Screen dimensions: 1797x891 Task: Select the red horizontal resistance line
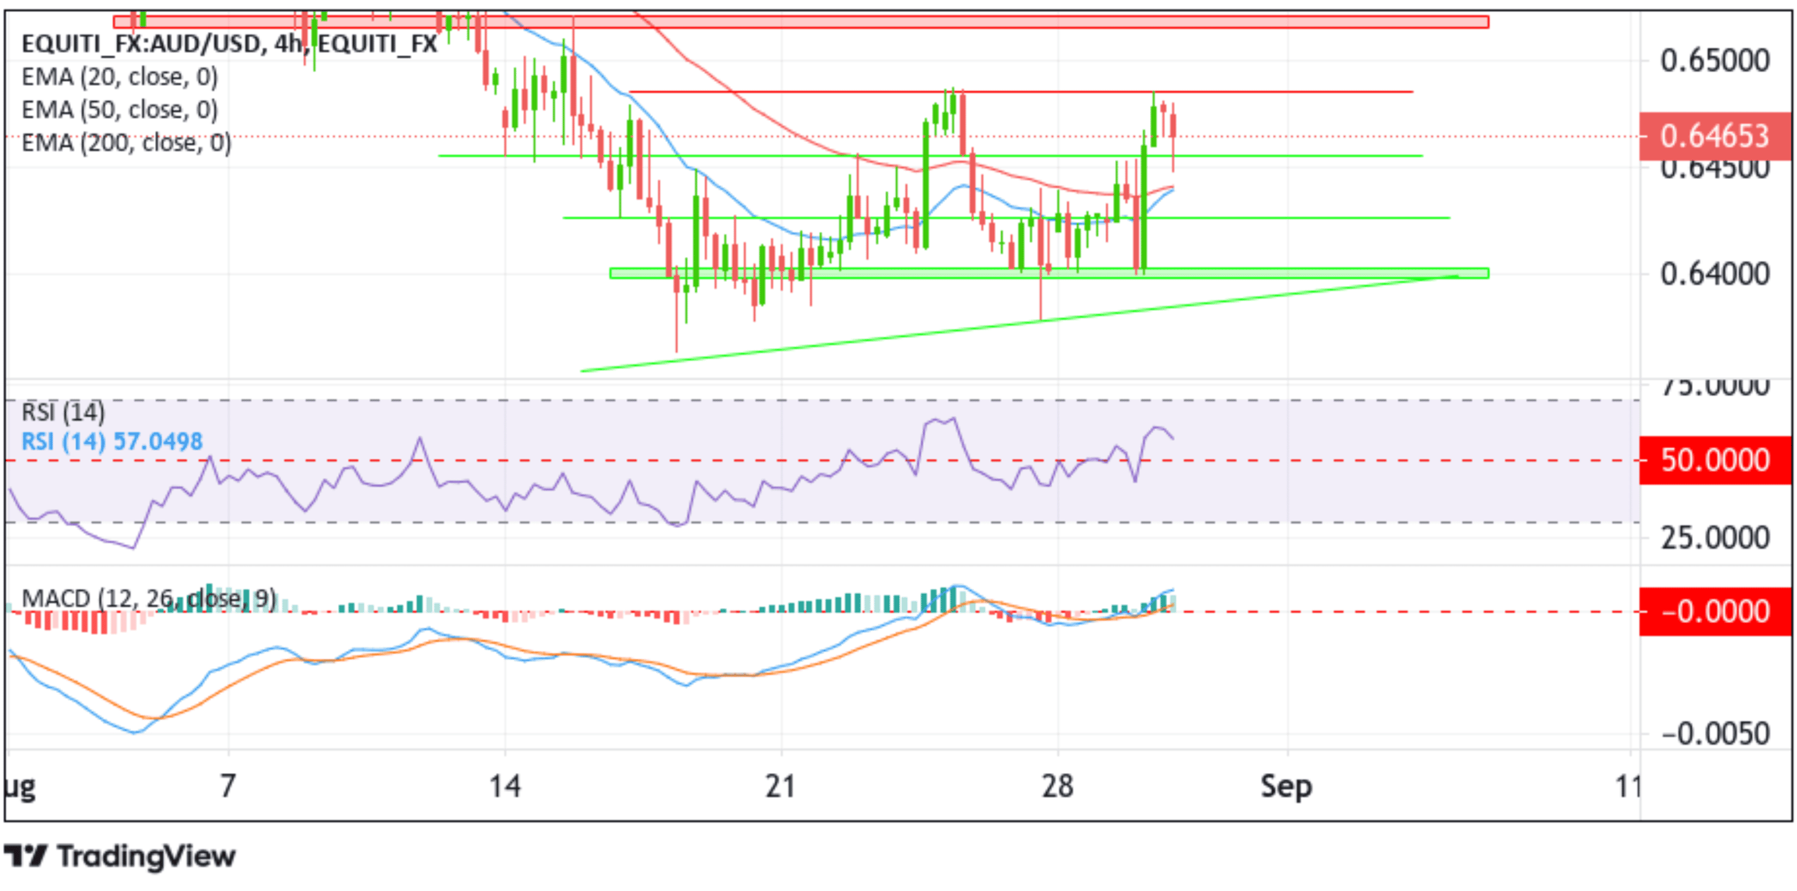[x=1021, y=91]
